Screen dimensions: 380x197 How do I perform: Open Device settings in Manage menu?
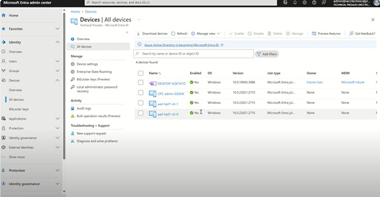[87, 64]
